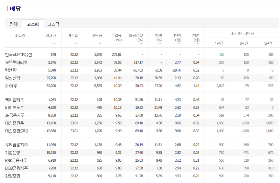
Task: Click yield value 9.46
Action: tap(118, 145)
